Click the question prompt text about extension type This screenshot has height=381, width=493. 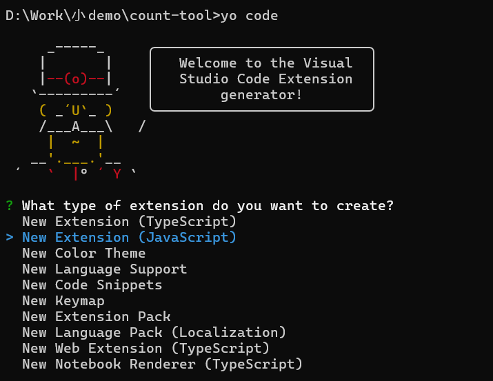[x=208, y=206]
